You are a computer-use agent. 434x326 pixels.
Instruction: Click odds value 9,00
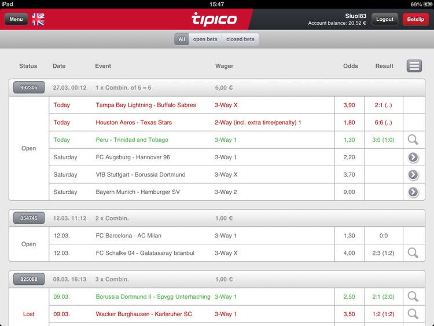point(349,192)
